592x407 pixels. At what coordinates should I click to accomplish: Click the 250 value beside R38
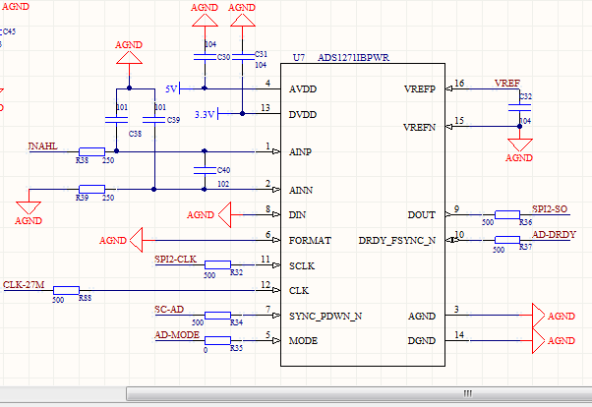(x=108, y=160)
